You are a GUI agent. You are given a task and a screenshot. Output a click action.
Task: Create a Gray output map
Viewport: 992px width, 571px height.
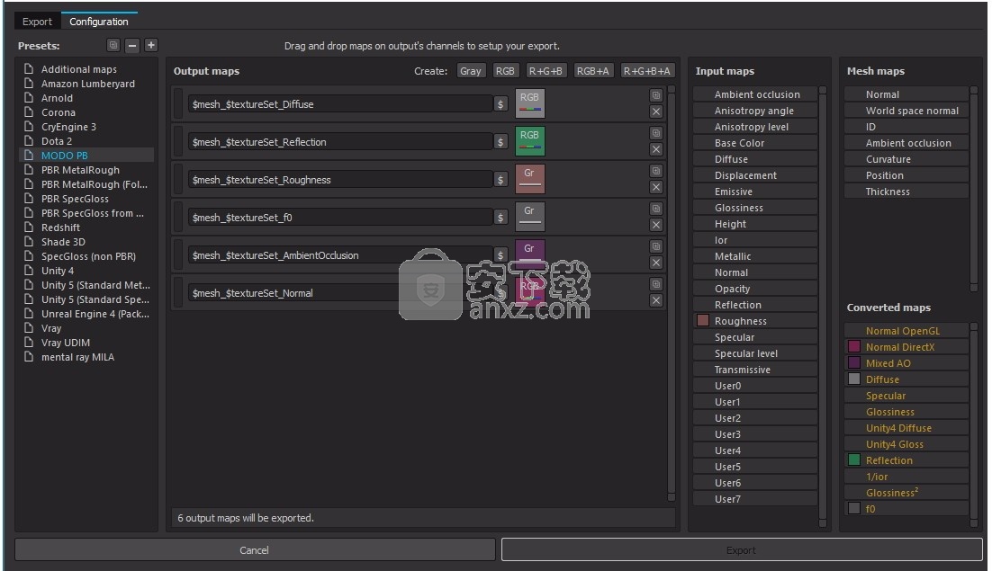click(471, 71)
